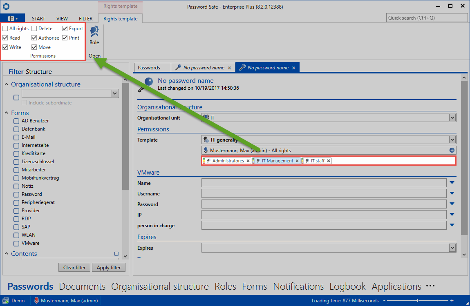Click the VMware Name input field

[x=324, y=183]
